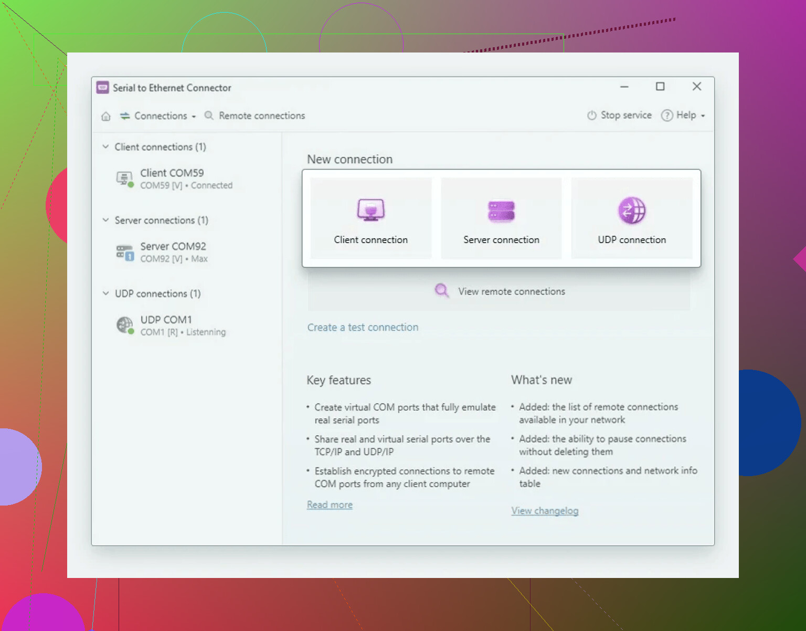Click the Remote connections magnifier icon
This screenshot has height=631, width=806.
pyautogui.click(x=209, y=115)
